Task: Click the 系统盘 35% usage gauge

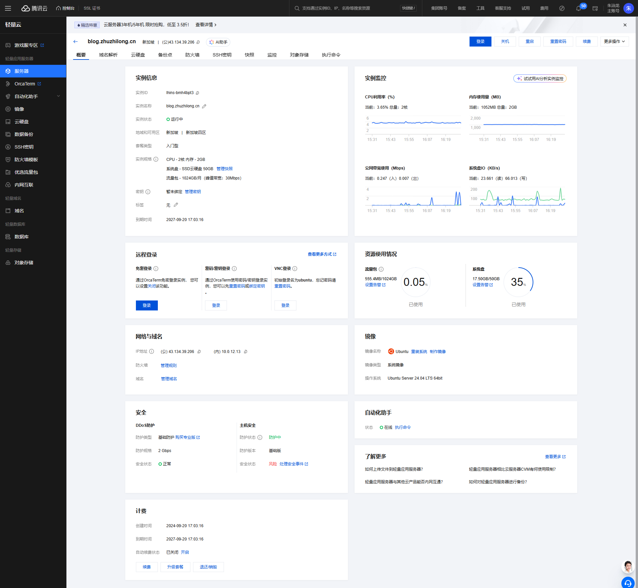Action: click(518, 282)
